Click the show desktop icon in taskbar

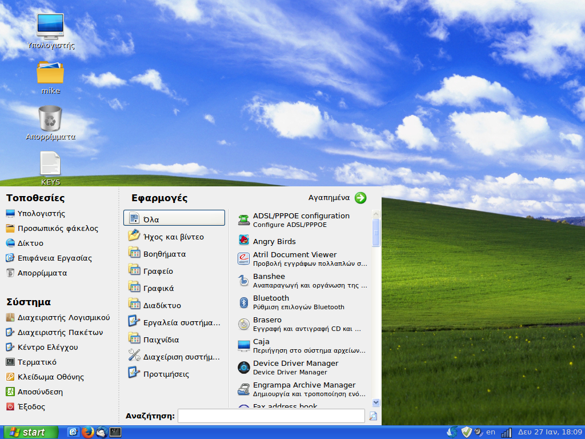73,432
